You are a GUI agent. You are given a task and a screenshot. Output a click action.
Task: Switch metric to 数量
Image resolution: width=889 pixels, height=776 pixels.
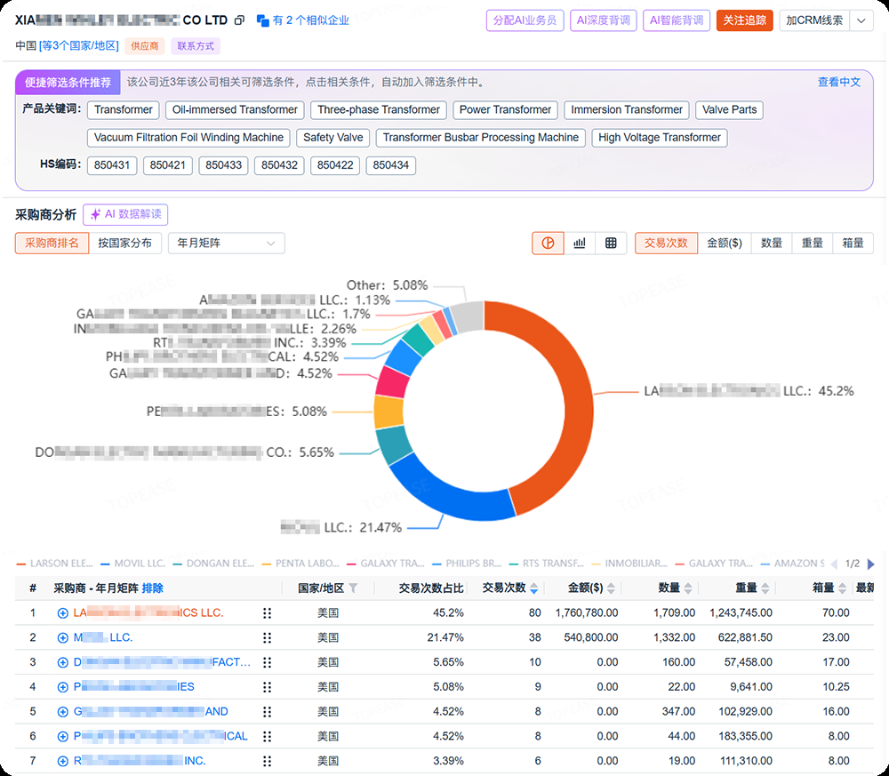772,244
